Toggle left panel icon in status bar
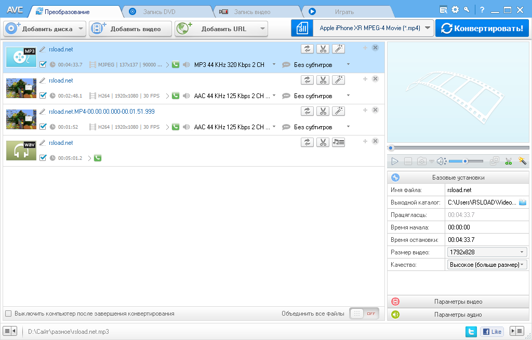The width and height of the screenshot is (532, 340). click(x=10, y=331)
